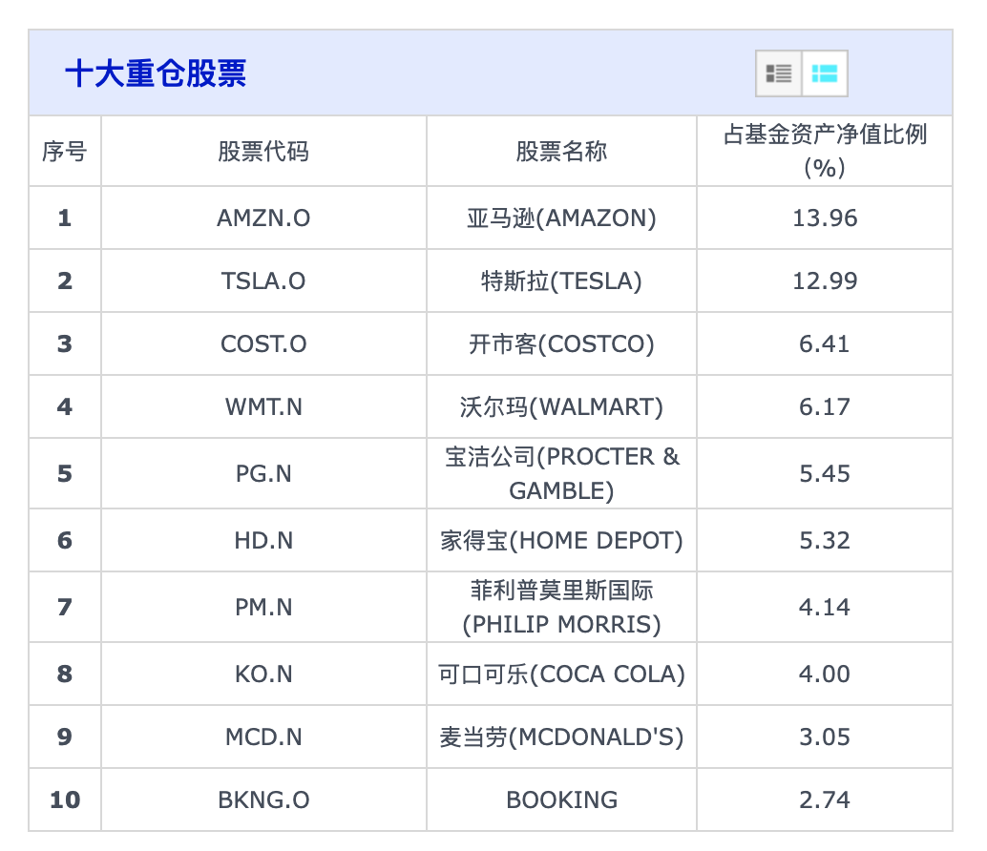Open the MCD.N stock code
Viewport: 987px width, 851px height.
pyautogui.click(x=263, y=737)
